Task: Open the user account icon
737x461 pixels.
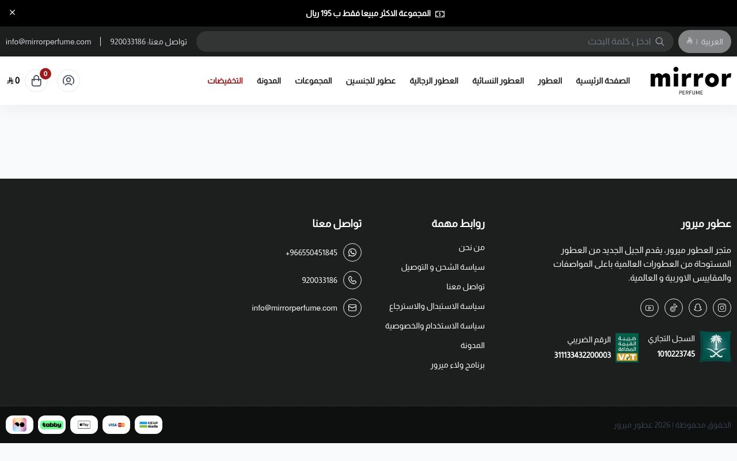Action: click(69, 81)
